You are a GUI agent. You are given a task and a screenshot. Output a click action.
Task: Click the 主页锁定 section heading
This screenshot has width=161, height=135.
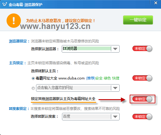point(18,63)
